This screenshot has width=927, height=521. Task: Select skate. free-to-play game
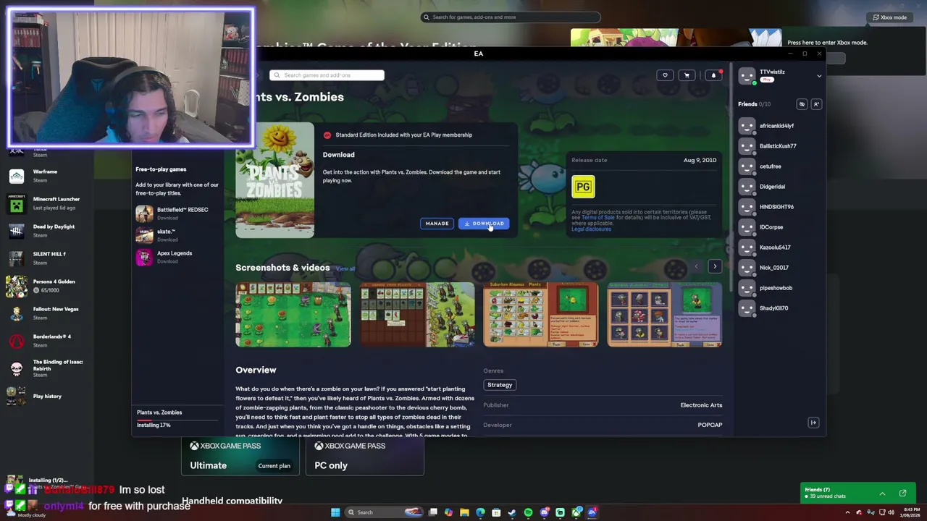tap(177, 235)
